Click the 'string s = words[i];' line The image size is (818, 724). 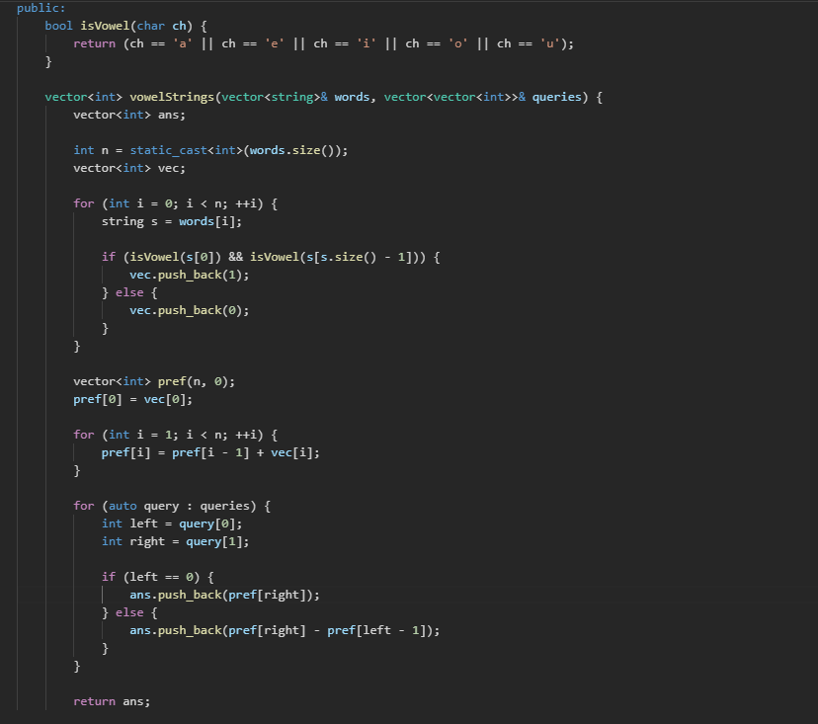click(x=172, y=221)
